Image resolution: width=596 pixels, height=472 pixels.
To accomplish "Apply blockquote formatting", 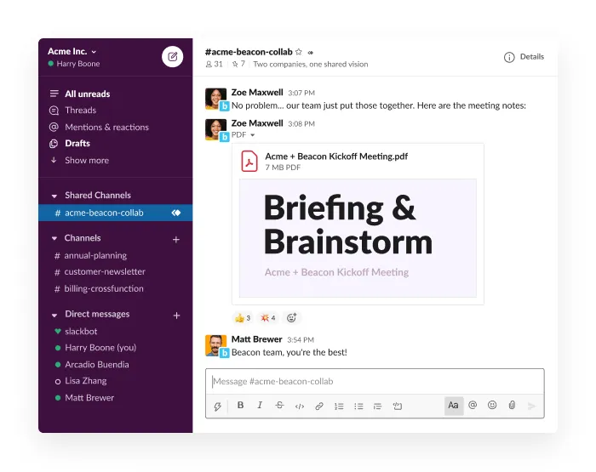I will point(377,407).
